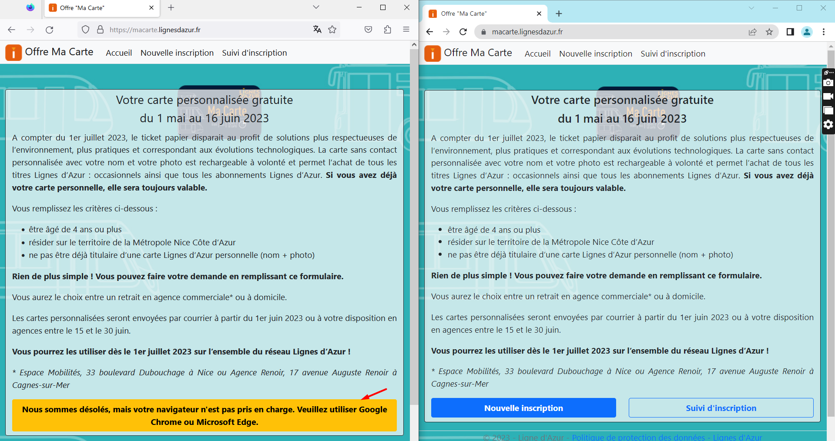View site information via Chrome's padlock dropdown
The width and height of the screenshot is (835, 441).
pyautogui.click(x=483, y=32)
